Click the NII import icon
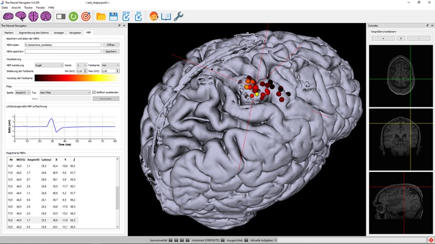Image resolution: width=435 pixels, height=244 pixels. click(x=138, y=16)
